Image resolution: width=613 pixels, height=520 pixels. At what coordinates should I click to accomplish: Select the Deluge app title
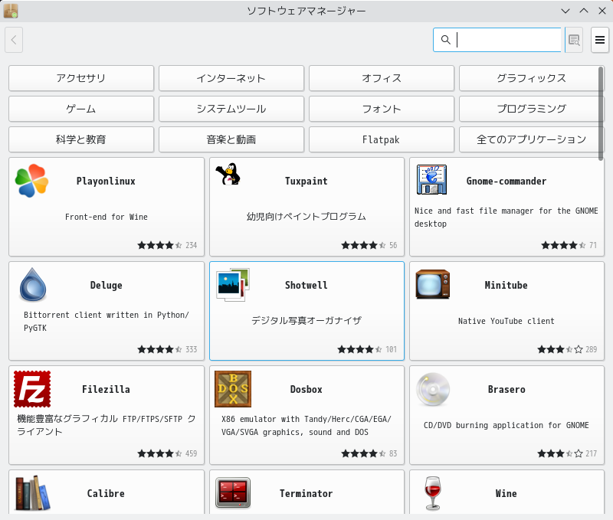point(106,286)
